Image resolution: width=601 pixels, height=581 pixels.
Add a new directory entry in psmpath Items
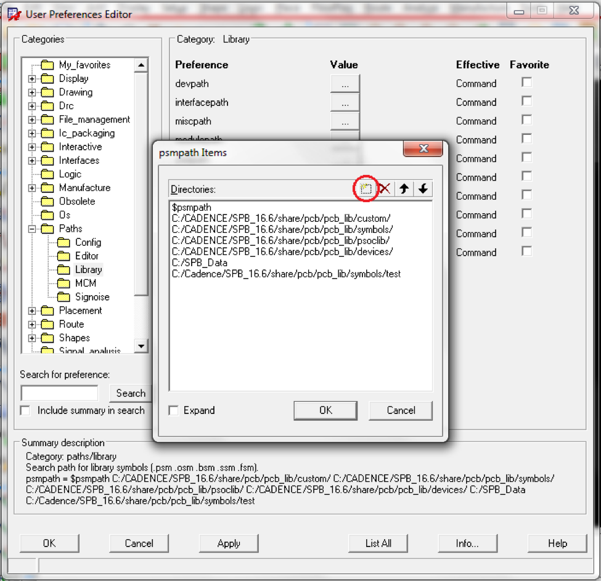pos(366,189)
